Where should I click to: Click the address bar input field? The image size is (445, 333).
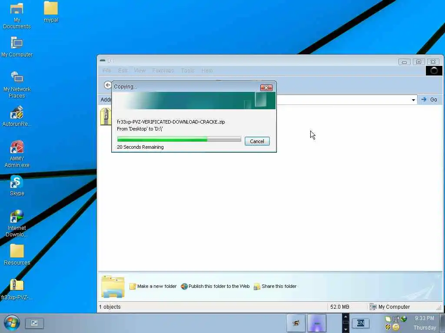click(x=344, y=100)
